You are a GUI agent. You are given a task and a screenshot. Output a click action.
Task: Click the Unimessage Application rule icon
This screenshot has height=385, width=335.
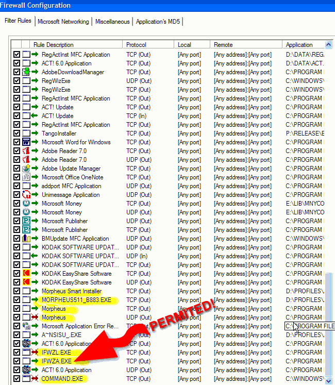point(26,195)
